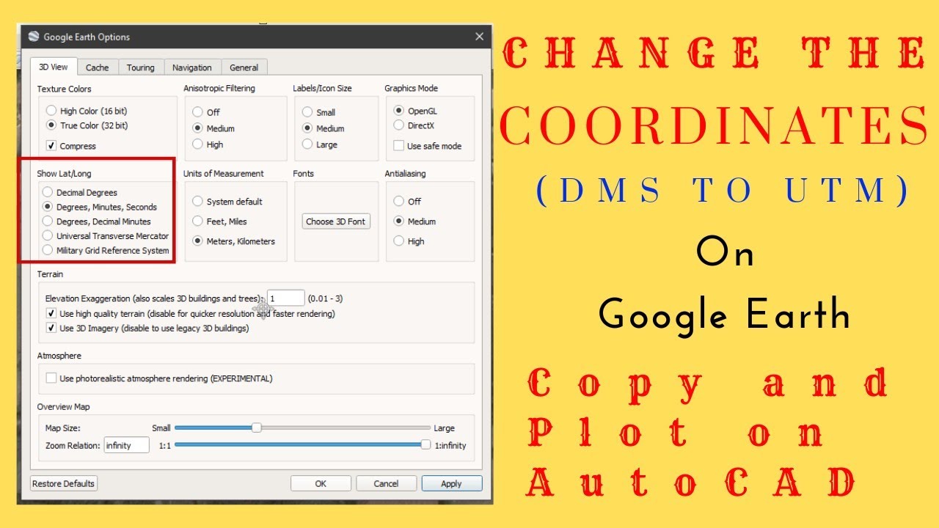Click the Google Earth icon in title bar
Image resolution: width=939 pixels, height=528 pixels.
[x=34, y=37]
